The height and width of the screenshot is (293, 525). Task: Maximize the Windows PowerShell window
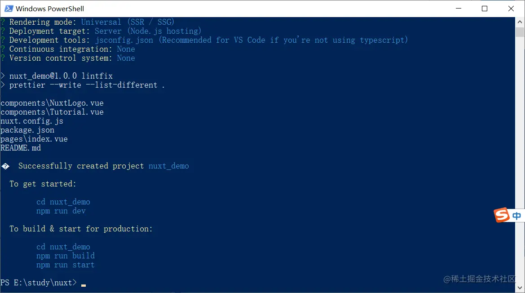(485, 9)
